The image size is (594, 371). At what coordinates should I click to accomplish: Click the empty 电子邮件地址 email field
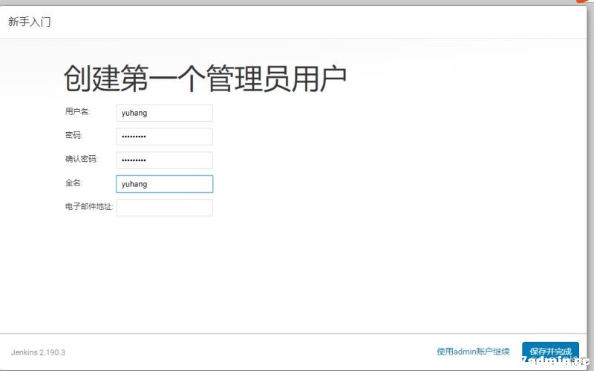164,208
